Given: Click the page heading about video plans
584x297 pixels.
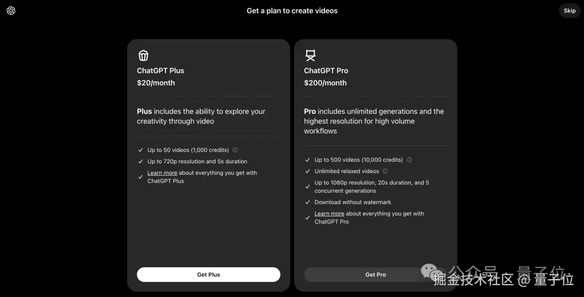Looking at the screenshot, I should pos(292,11).
